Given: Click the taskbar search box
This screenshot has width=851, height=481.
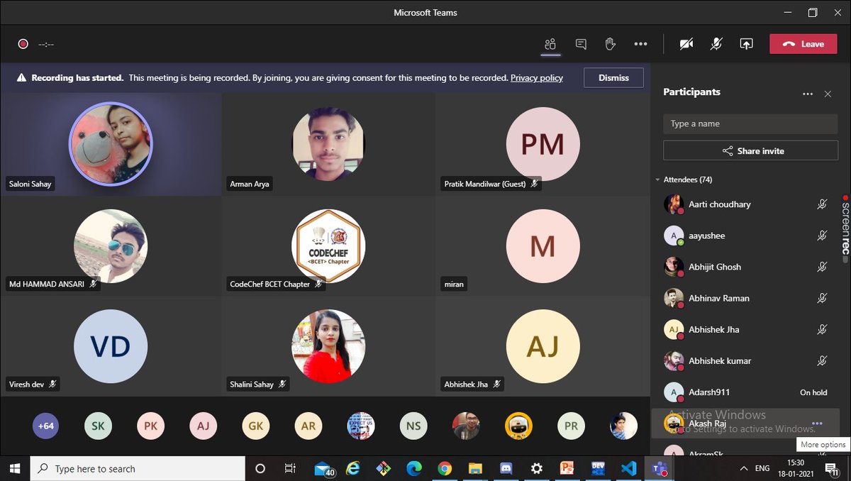Looking at the screenshot, I should click(x=138, y=468).
